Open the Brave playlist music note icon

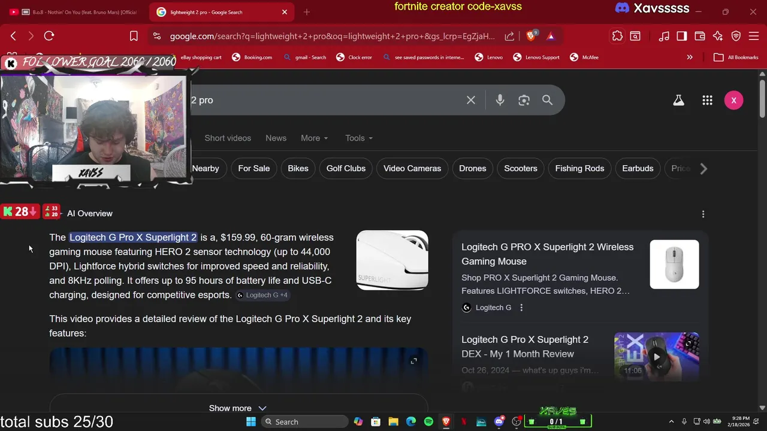(664, 36)
